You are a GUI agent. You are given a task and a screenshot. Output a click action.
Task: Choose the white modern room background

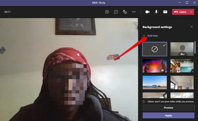click(182, 83)
